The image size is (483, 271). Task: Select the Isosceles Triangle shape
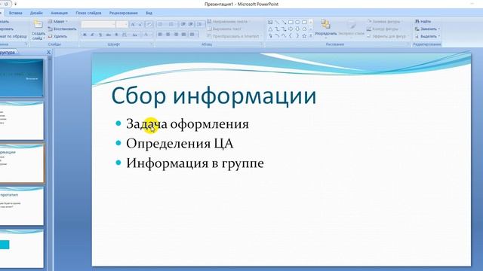point(270,29)
